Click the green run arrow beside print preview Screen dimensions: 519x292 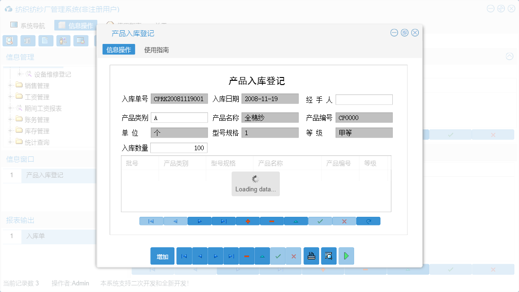pos(346,256)
